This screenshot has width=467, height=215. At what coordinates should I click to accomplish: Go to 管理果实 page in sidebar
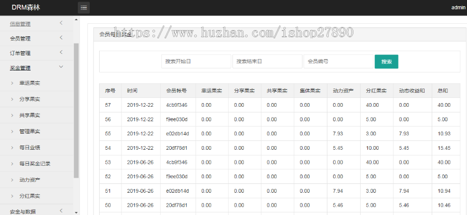click(x=30, y=132)
